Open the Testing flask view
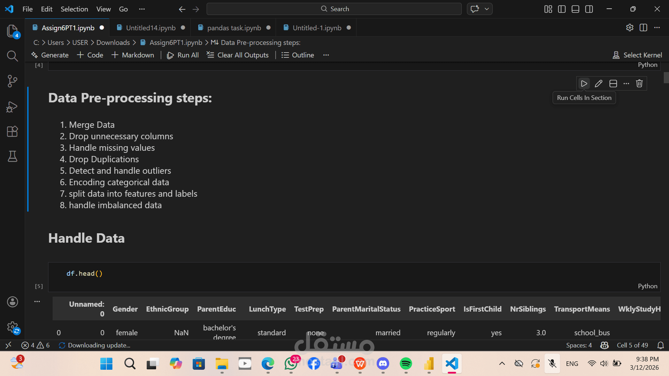This screenshot has width=669, height=376. [x=12, y=157]
